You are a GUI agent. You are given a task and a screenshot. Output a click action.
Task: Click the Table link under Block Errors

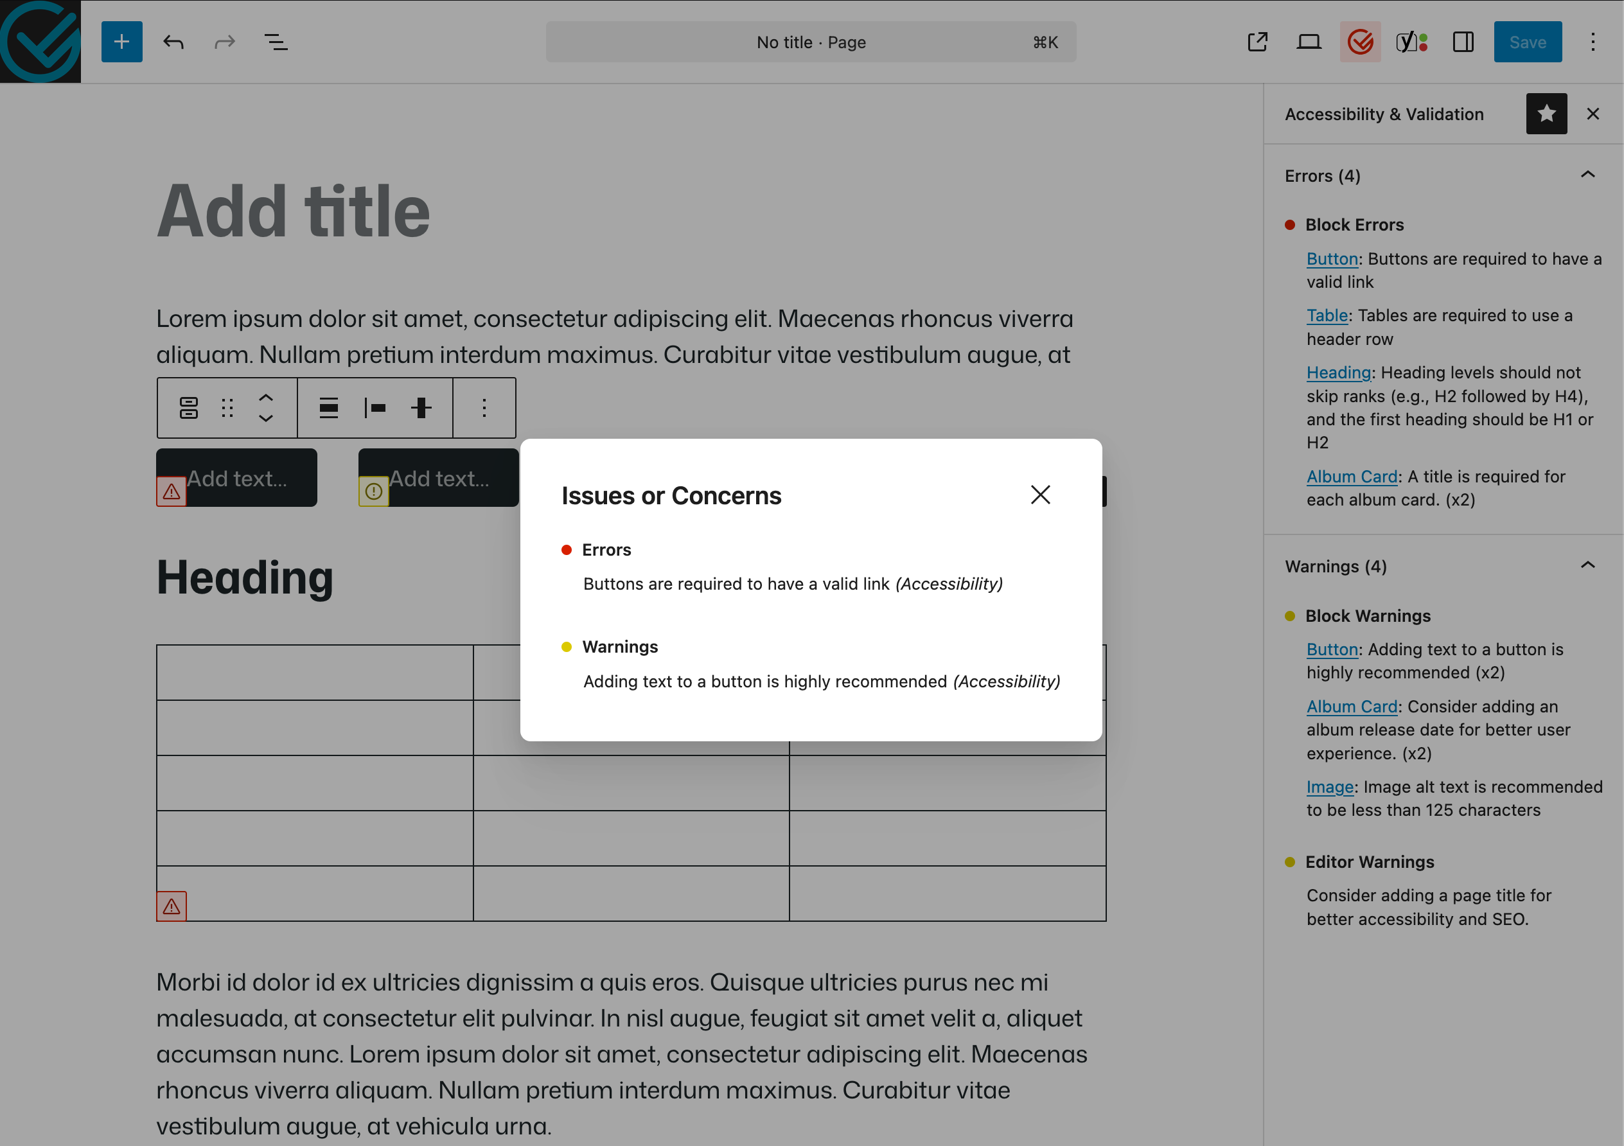(x=1326, y=315)
